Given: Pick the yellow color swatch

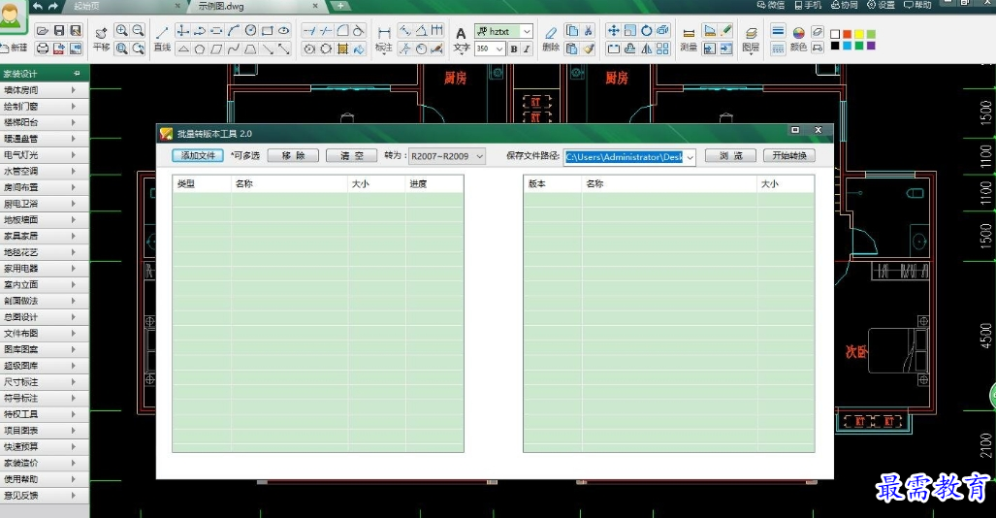Looking at the screenshot, I should click(859, 34).
